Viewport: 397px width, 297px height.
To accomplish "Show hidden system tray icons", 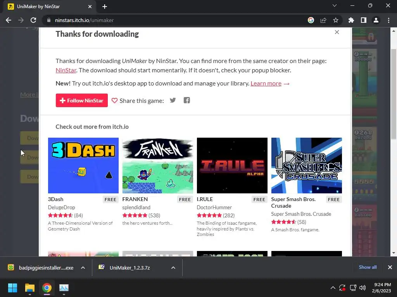I will click(x=333, y=288).
